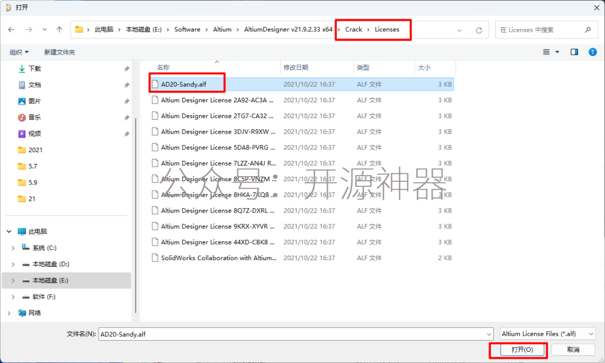The image size is (605, 363).
Task: Open 视频 in the sidebar
Action: (35, 134)
